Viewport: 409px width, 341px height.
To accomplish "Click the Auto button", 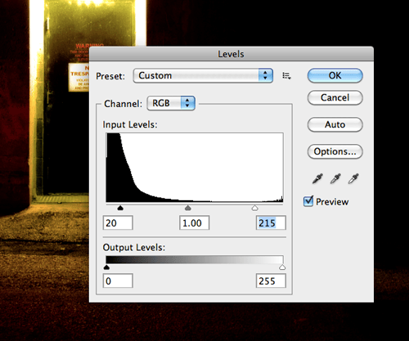I will click(x=335, y=124).
